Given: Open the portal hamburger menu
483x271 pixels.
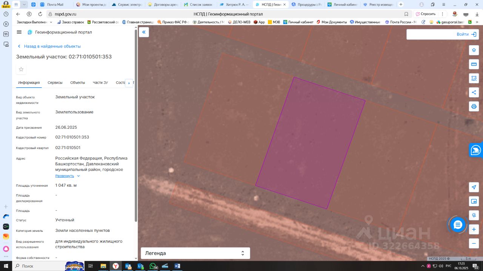Looking at the screenshot, I should [19, 32].
